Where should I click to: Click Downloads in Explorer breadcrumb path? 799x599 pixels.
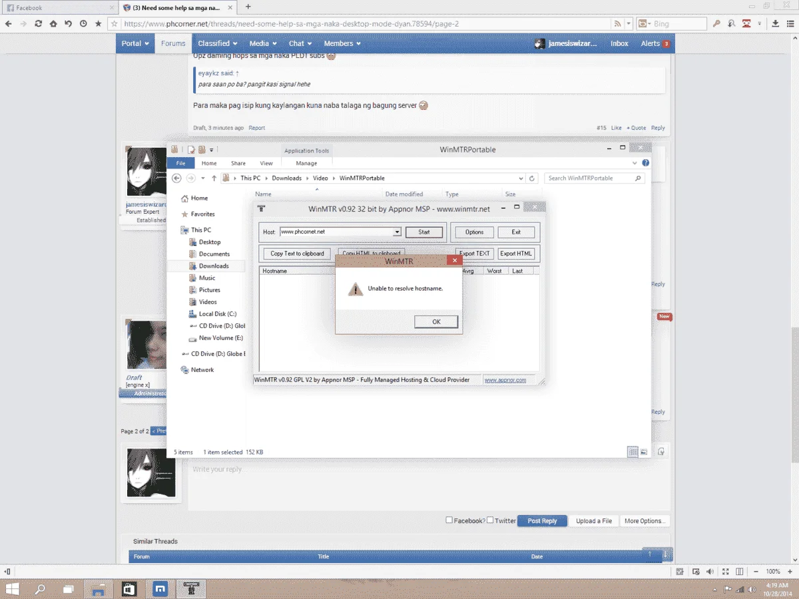[286, 178]
